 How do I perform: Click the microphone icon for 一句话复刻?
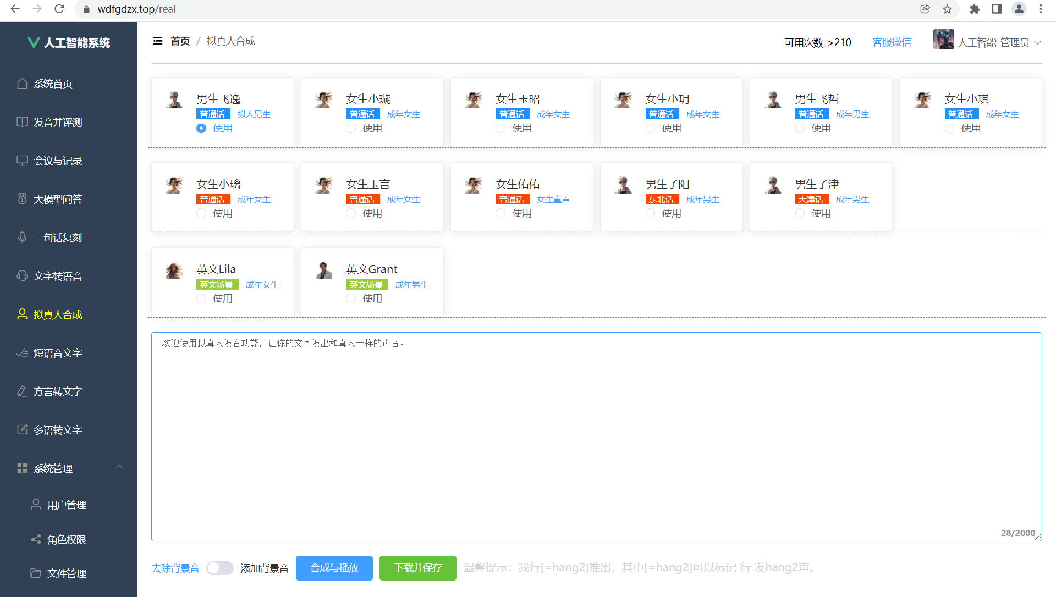coord(22,237)
